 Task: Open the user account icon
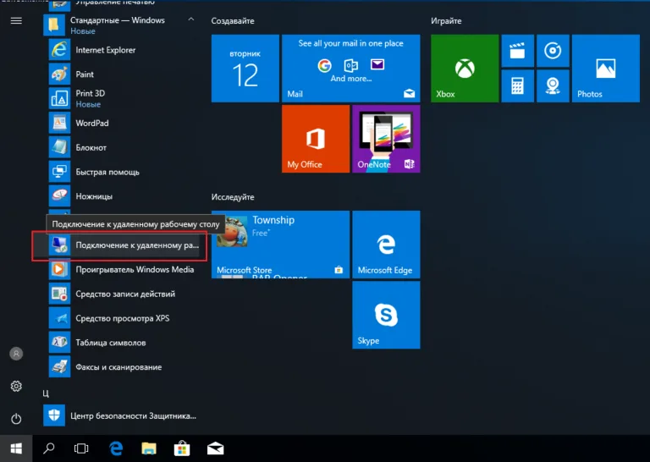(16, 354)
